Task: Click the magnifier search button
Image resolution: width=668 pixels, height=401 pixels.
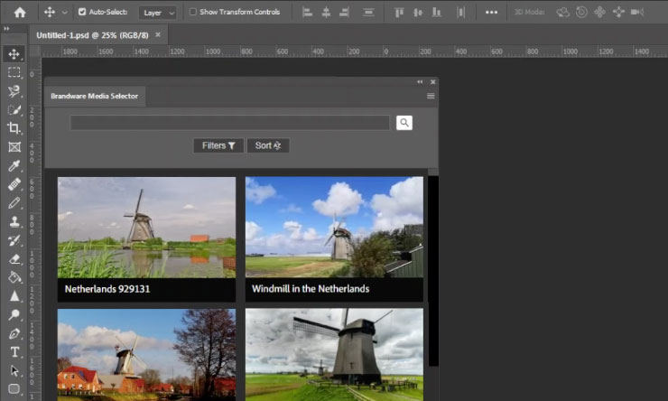Action: pos(404,123)
